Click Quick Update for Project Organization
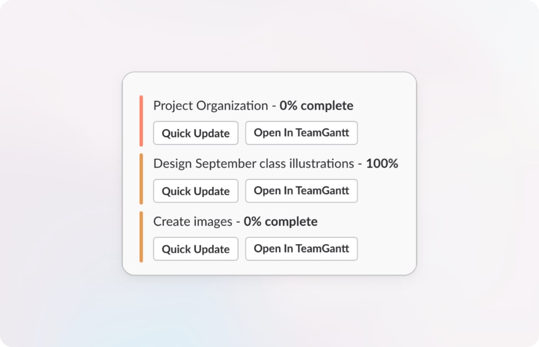 coord(196,133)
